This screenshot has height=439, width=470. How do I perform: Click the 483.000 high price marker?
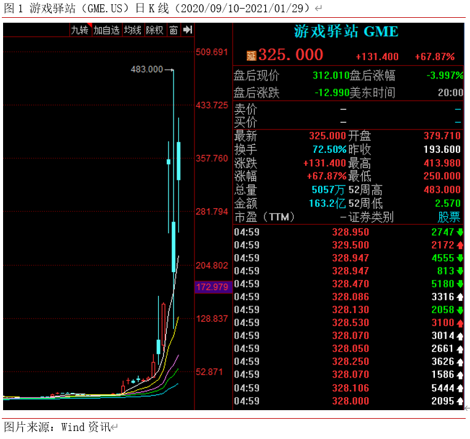click(x=147, y=69)
